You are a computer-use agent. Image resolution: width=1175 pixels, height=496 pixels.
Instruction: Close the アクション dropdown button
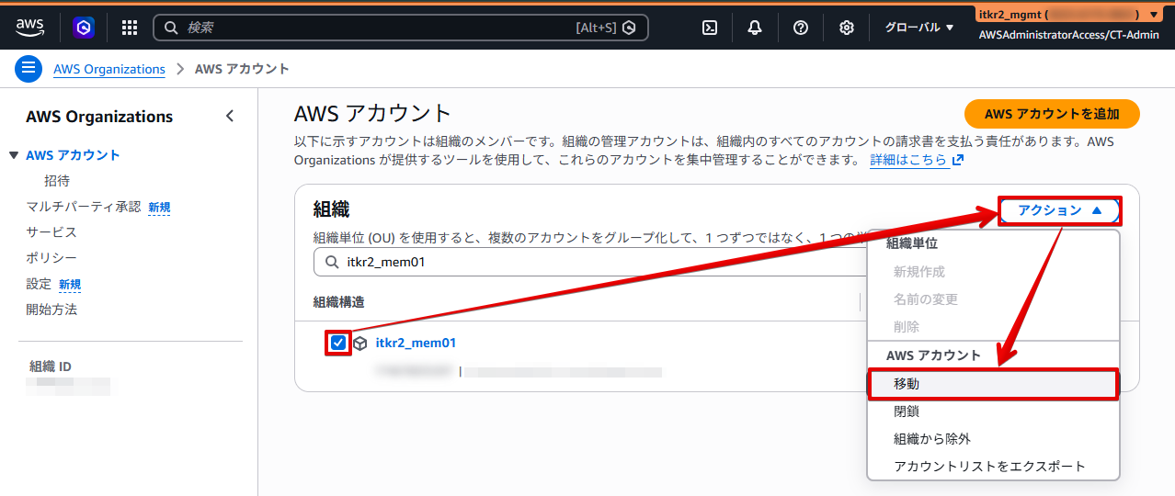(1059, 210)
